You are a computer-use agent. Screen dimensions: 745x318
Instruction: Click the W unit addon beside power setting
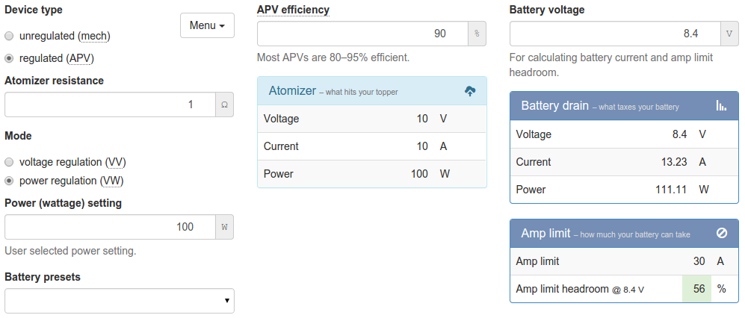224,227
